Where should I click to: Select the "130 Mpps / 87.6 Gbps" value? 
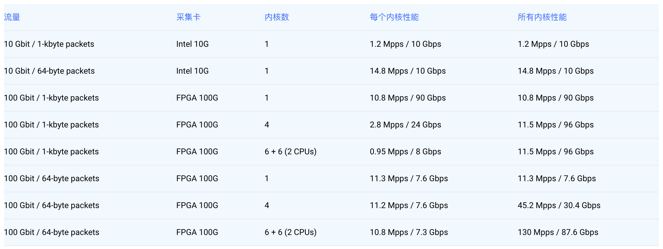point(558,232)
